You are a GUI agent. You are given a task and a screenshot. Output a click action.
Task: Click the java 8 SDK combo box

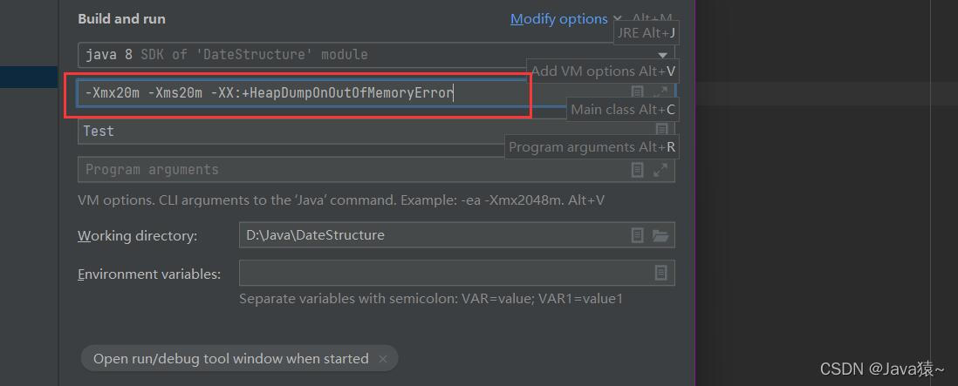click(376, 55)
